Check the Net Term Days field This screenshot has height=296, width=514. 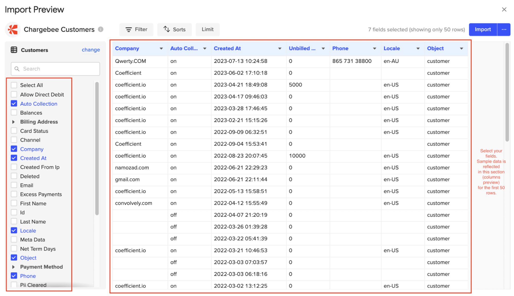14,249
